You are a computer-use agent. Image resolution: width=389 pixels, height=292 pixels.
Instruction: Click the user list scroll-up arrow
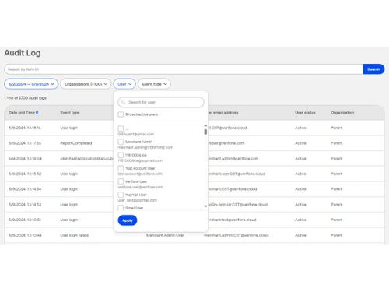[205, 125]
